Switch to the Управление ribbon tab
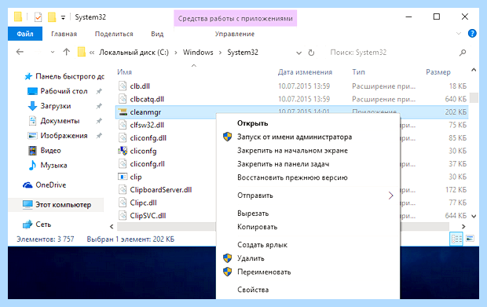Viewport: 487px width, 307px height. point(235,34)
